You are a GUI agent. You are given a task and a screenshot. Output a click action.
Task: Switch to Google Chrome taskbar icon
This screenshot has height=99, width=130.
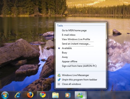(43, 95)
